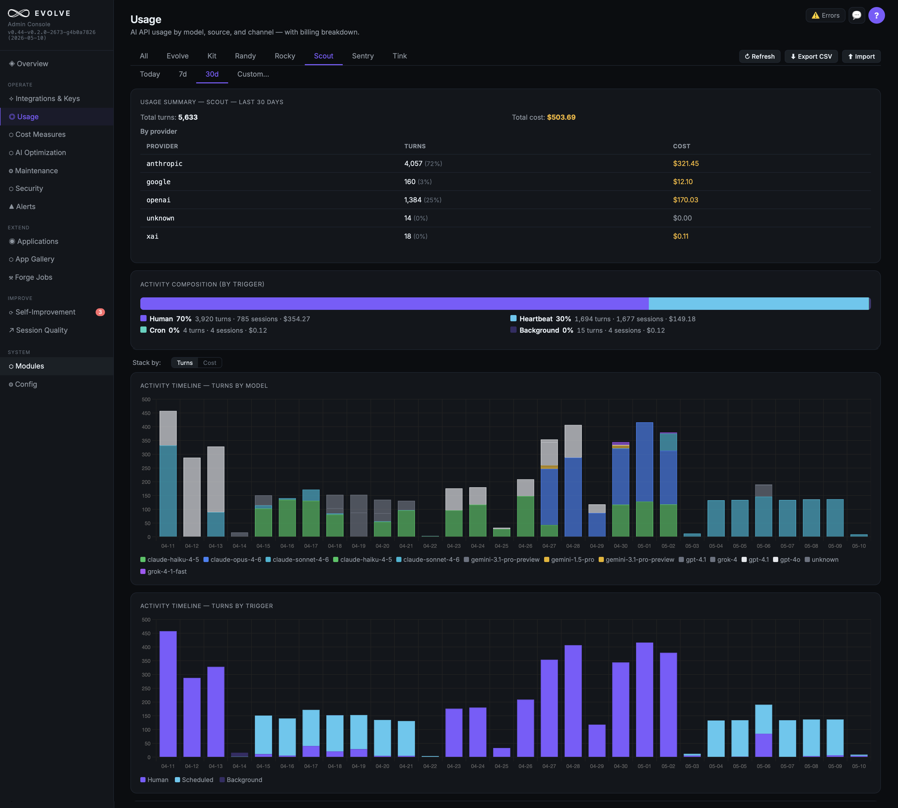Refresh the usage data

760,56
